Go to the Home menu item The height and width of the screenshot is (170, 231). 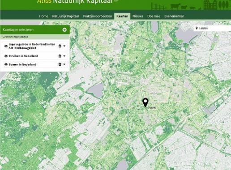pos(43,16)
